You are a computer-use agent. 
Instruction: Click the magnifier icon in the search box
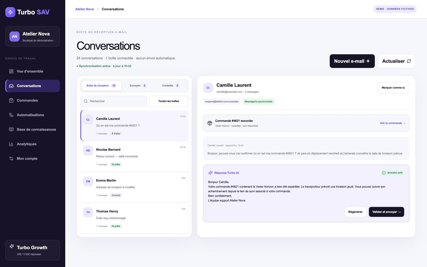[x=86, y=101]
